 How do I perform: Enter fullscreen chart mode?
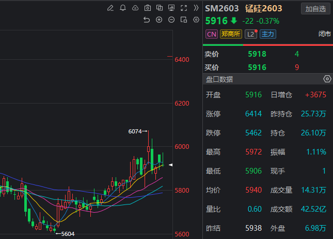(x=184, y=8)
